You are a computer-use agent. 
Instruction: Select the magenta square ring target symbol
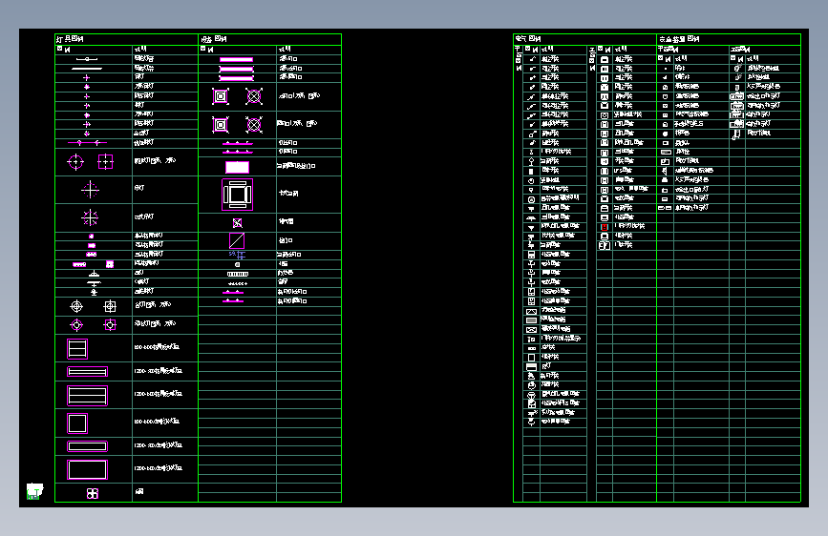[x=110, y=324]
